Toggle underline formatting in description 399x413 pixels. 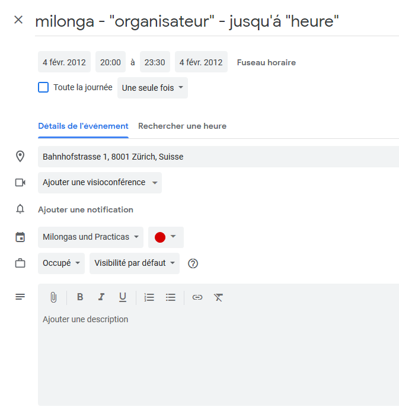point(123,297)
